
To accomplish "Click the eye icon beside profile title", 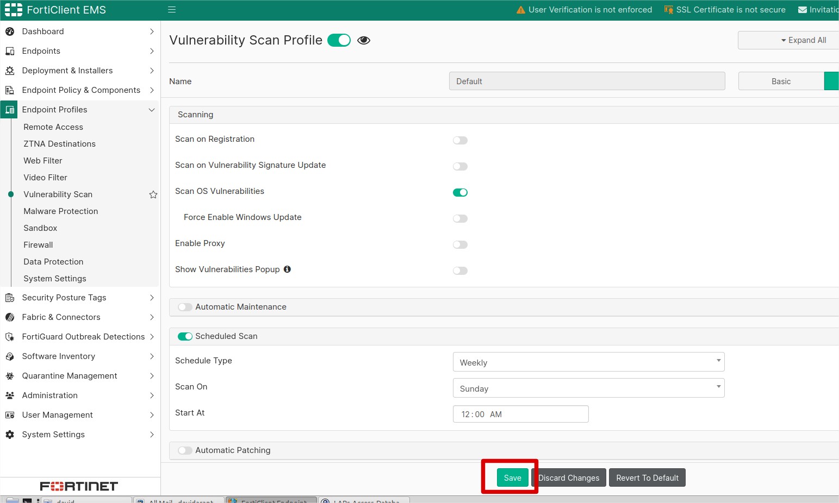I will point(364,40).
